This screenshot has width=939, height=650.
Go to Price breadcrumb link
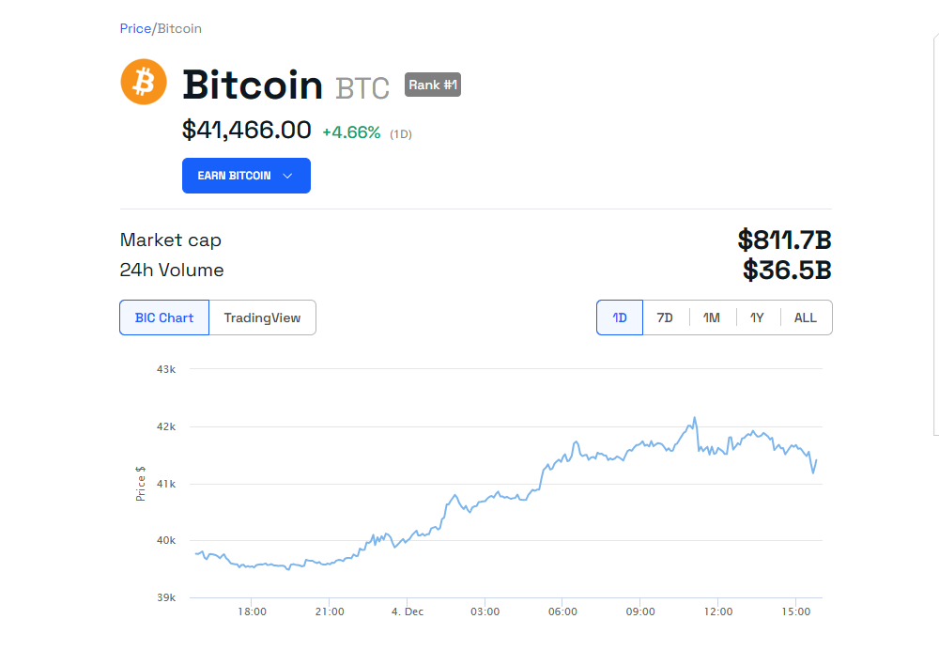135,28
